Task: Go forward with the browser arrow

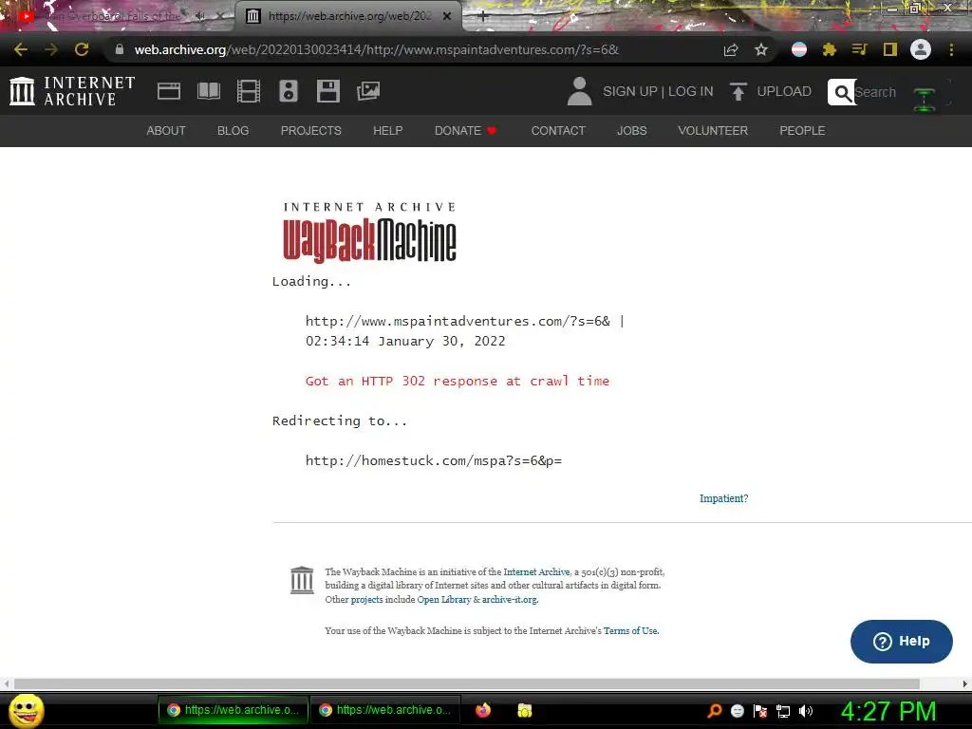Action: [51, 49]
